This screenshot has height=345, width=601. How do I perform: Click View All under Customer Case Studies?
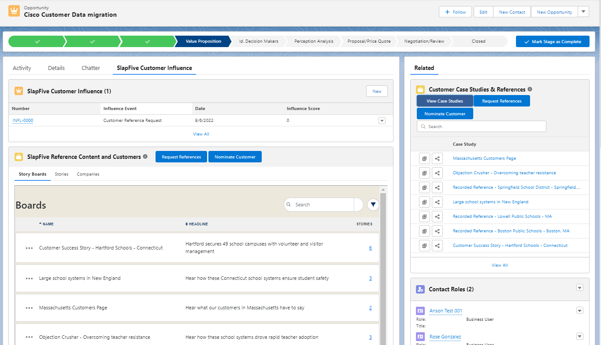click(x=499, y=265)
